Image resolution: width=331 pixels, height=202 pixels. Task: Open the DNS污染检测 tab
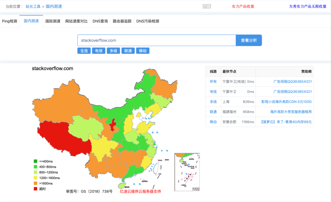(x=147, y=21)
